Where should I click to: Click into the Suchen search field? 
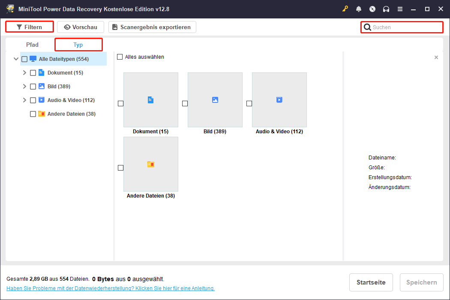pyautogui.click(x=405, y=27)
